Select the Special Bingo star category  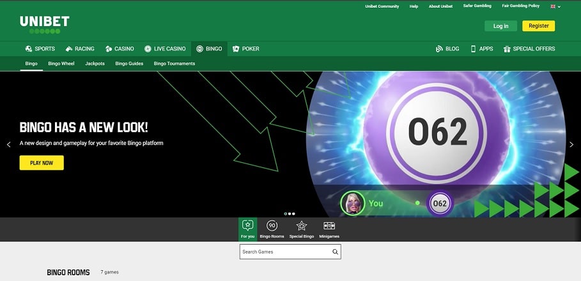coord(302,229)
